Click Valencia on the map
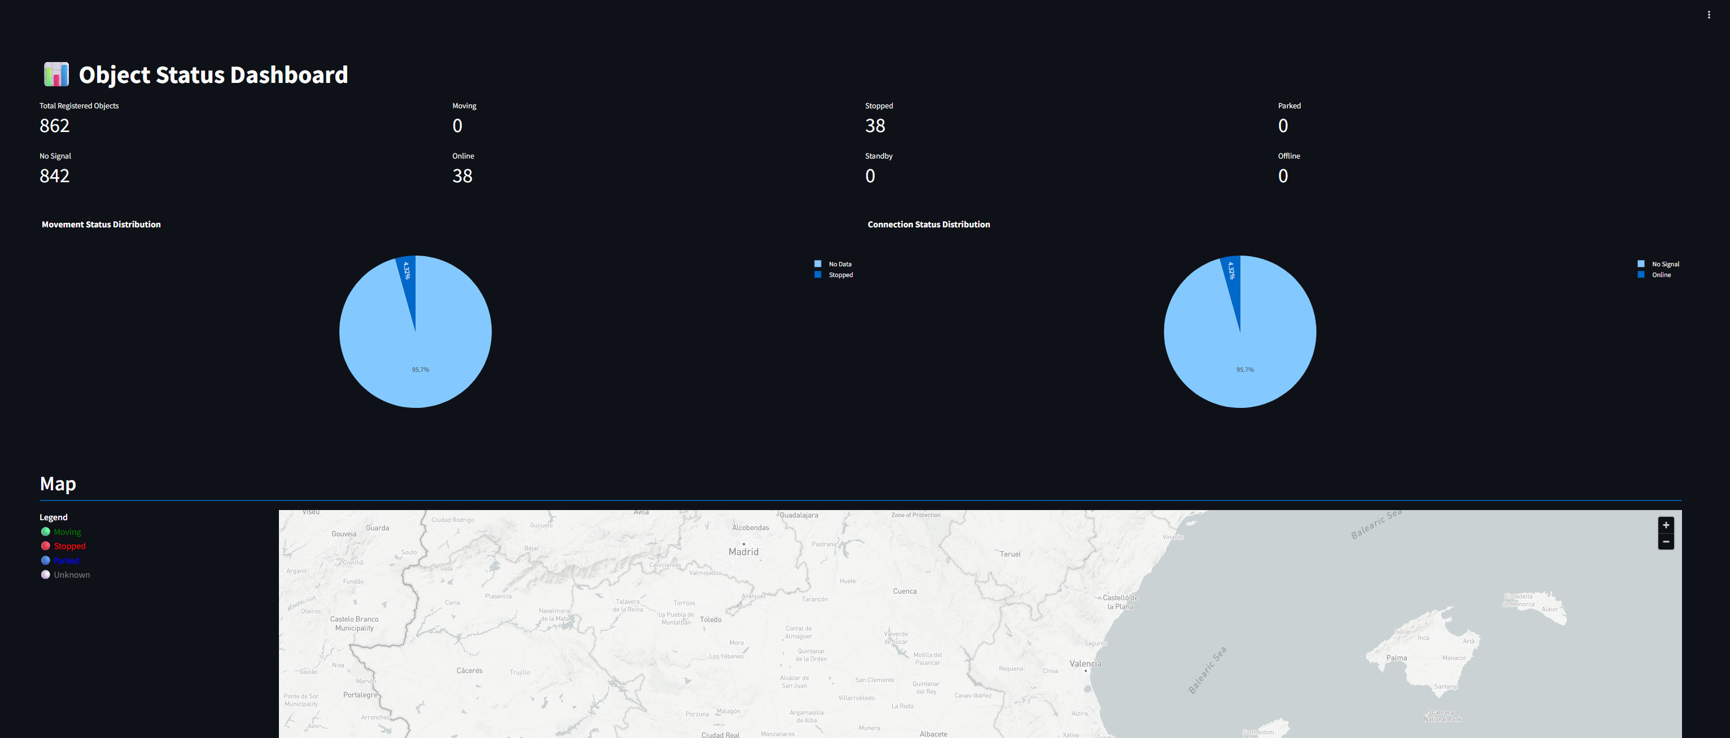 1085,664
